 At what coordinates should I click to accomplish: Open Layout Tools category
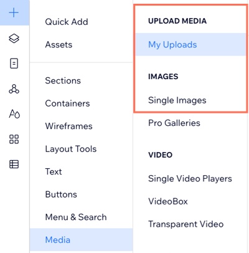click(71, 149)
